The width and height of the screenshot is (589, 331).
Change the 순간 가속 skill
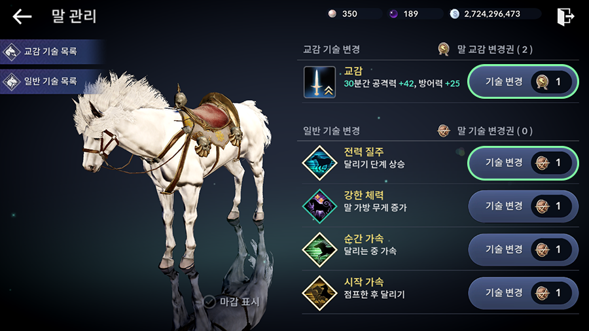point(523,250)
